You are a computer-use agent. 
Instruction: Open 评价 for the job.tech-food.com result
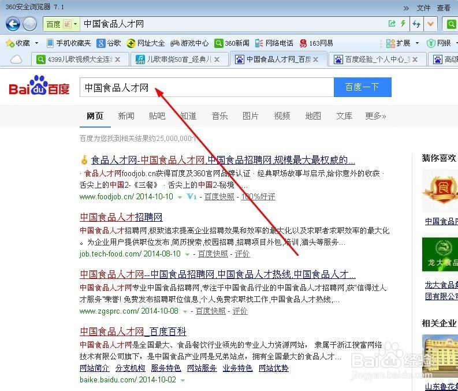coord(243,254)
